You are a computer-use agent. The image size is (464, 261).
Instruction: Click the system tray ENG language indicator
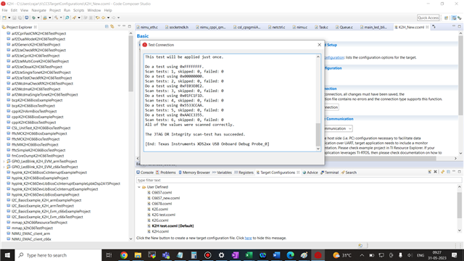(420, 255)
